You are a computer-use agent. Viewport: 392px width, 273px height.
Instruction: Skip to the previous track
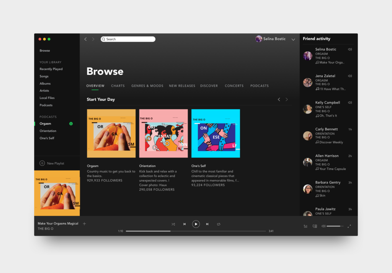[x=185, y=224]
